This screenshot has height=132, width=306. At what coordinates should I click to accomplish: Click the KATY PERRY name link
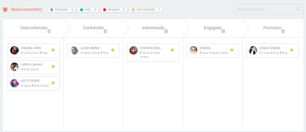click(30, 81)
